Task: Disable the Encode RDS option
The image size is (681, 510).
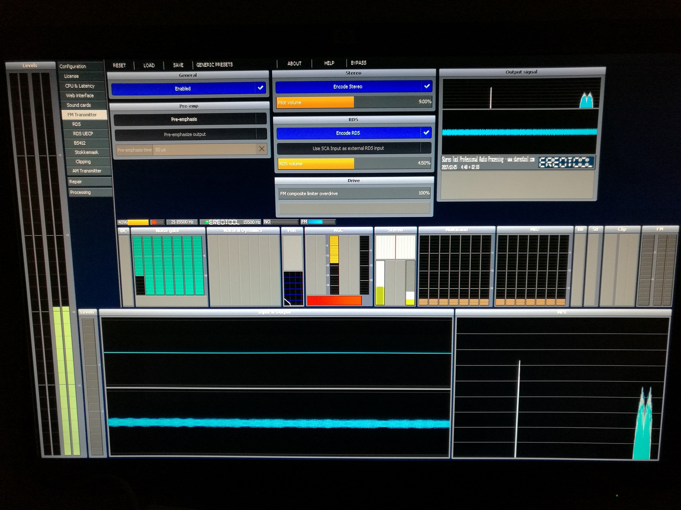Action: pyautogui.click(x=426, y=133)
